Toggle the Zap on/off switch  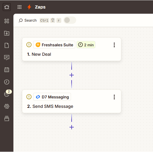point(70,20)
